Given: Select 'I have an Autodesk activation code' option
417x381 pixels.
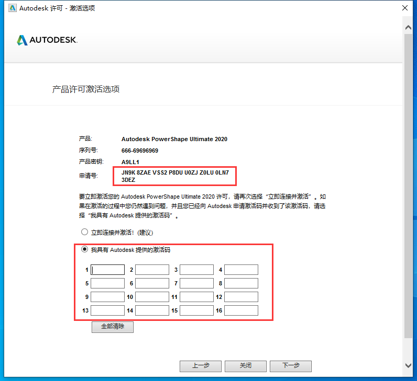Looking at the screenshot, I should pos(84,249).
